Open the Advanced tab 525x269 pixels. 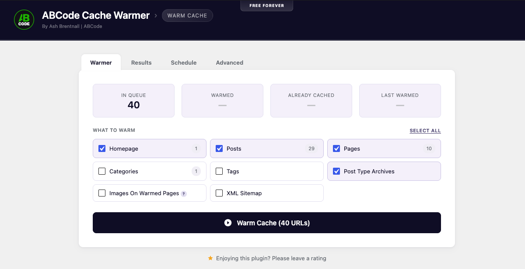pos(230,62)
